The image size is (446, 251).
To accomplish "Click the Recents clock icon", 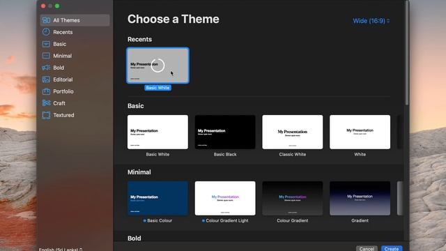I will pyautogui.click(x=46, y=32).
